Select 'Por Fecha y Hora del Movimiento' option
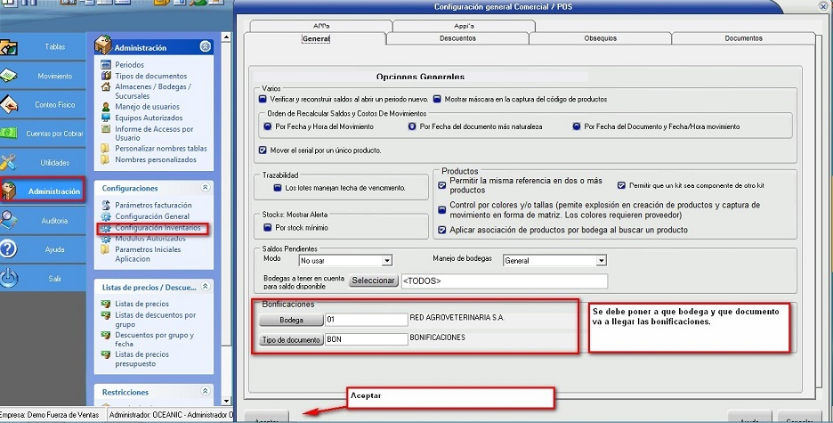 [x=265, y=127]
